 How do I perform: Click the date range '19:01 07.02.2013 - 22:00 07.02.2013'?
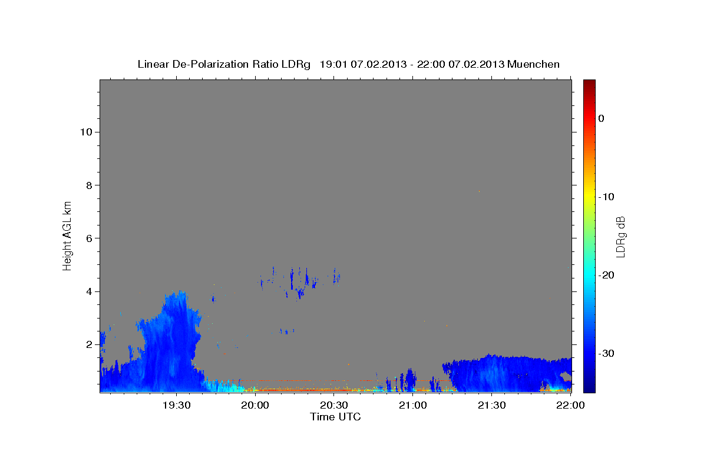412,64
